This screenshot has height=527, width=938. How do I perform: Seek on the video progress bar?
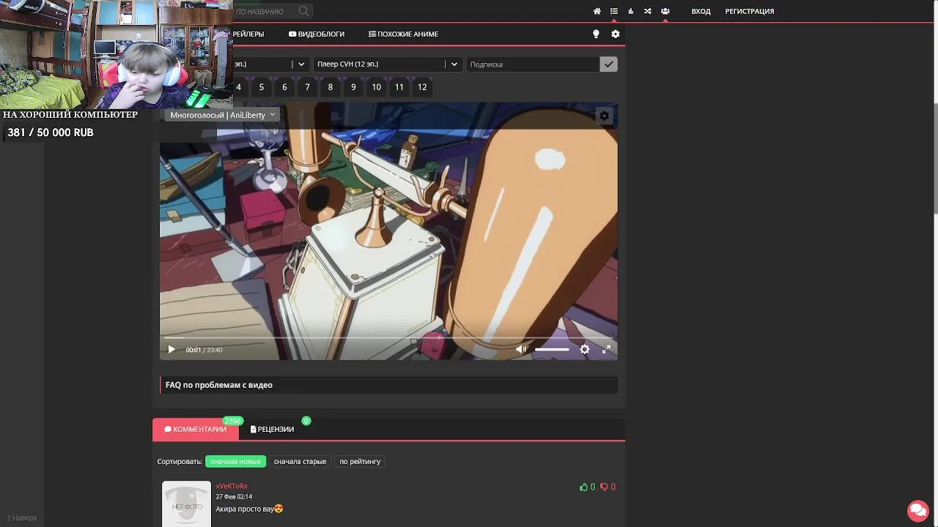388,338
